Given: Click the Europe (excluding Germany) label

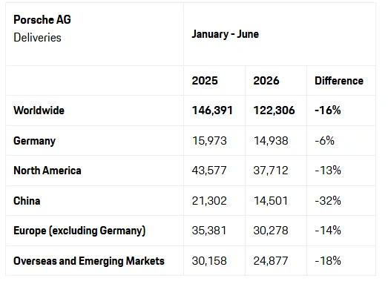Looking at the screenshot, I should 79,231.
